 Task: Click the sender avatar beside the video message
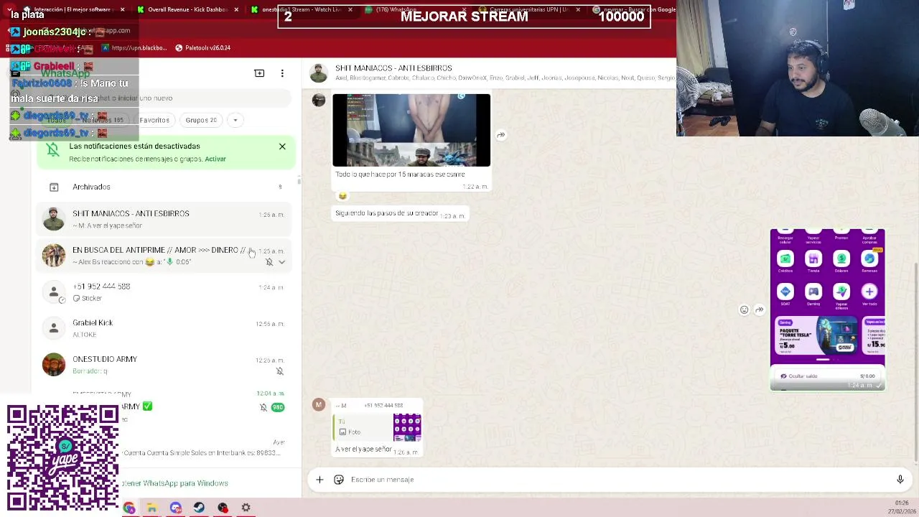click(x=319, y=100)
